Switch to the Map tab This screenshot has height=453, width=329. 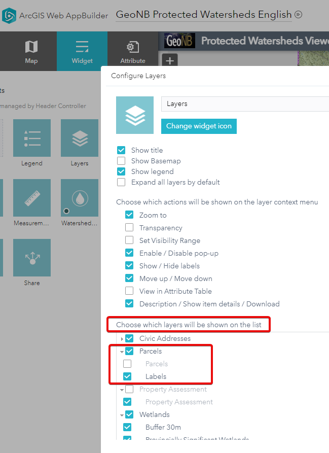pyautogui.click(x=31, y=51)
